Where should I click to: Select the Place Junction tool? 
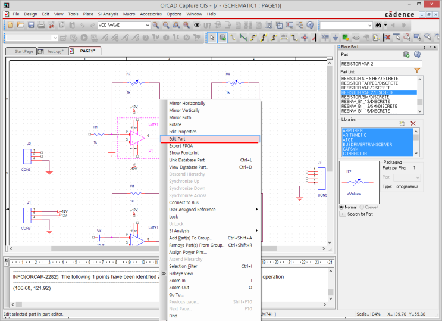click(x=305, y=38)
